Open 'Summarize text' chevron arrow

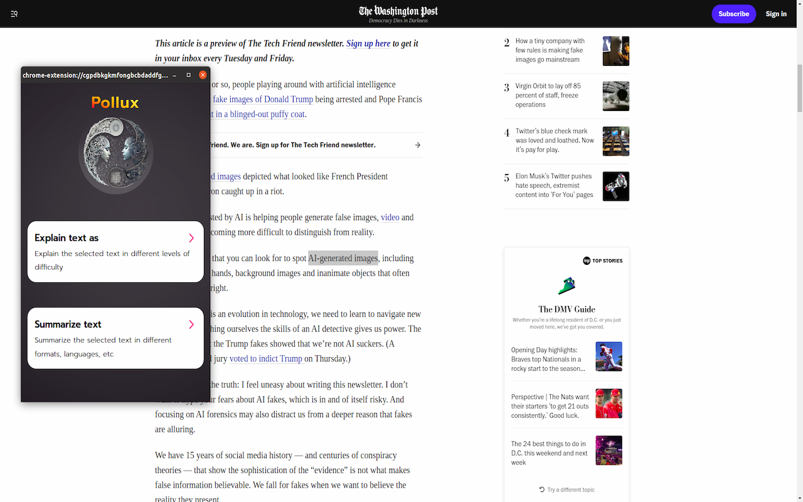(191, 324)
